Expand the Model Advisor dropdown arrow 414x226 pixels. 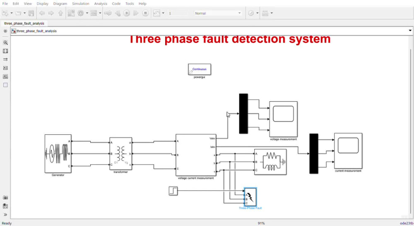point(258,13)
